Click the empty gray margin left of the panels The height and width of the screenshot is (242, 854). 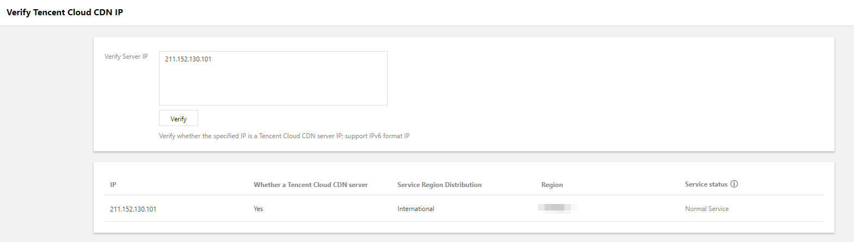[46, 136]
